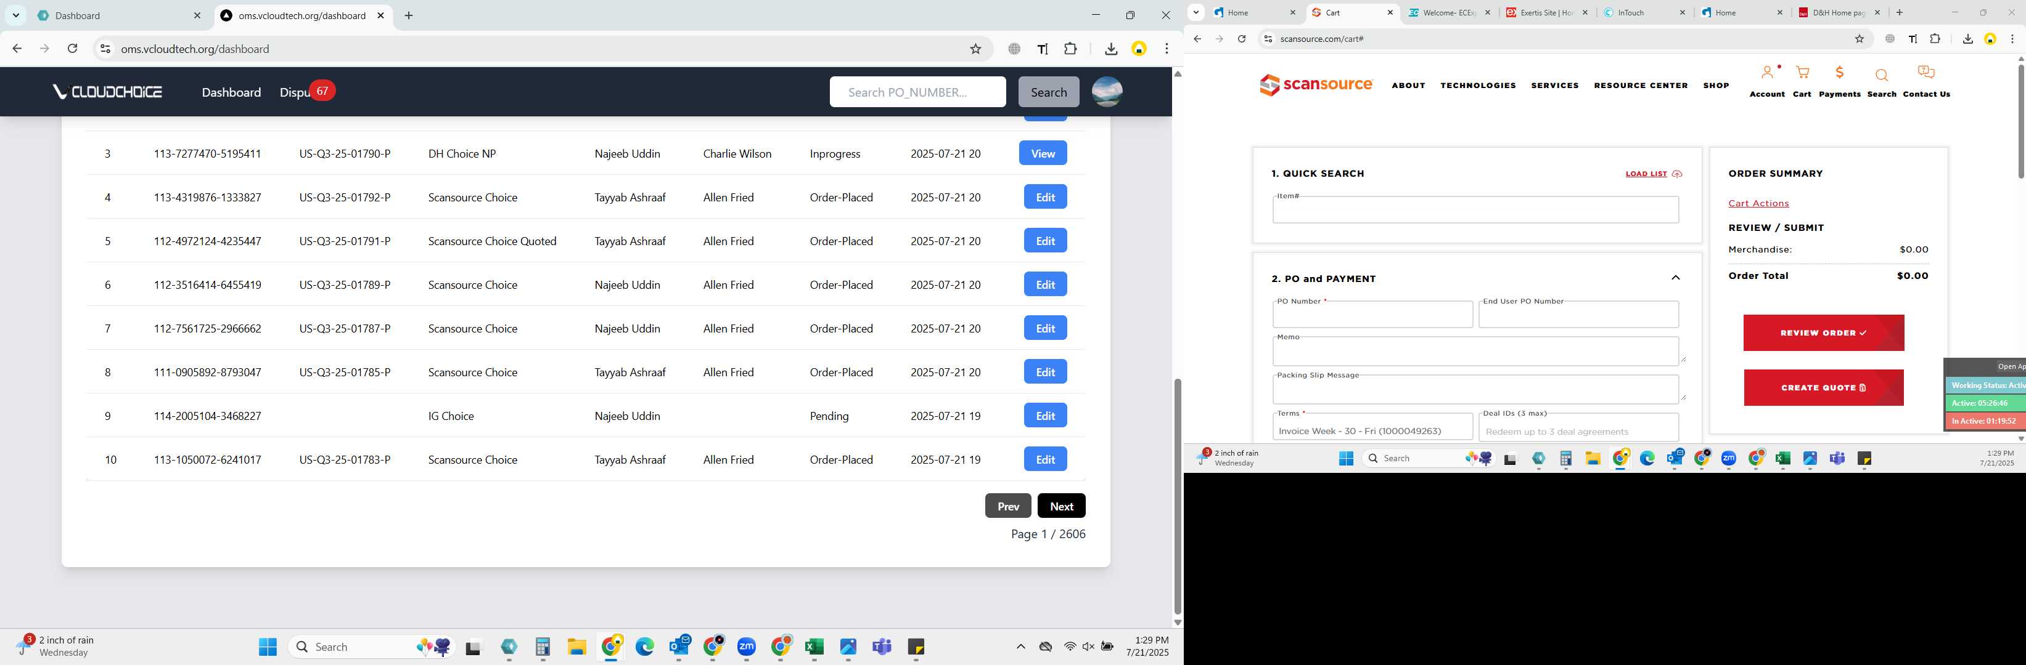Screen dimensions: 2026x665
Task: Open Microsoft Edge from the bottom taskbar
Action: click(645, 647)
